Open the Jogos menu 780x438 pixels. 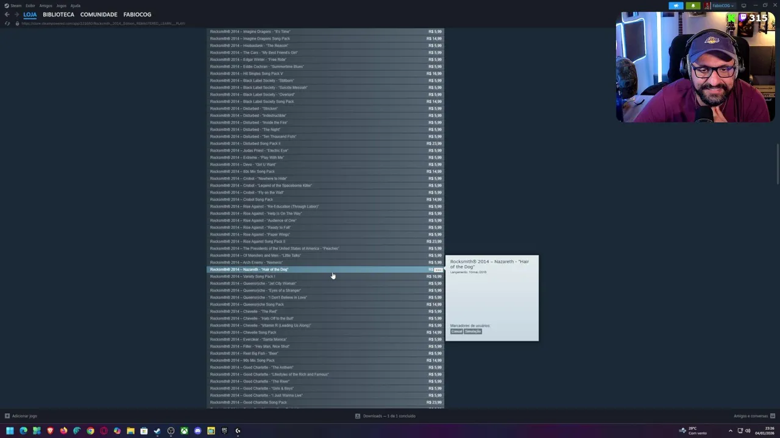pos(61,5)
